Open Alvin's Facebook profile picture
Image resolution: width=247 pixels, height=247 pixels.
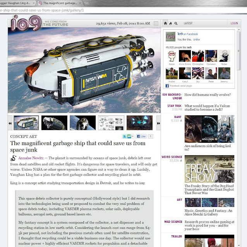(185, 56)
